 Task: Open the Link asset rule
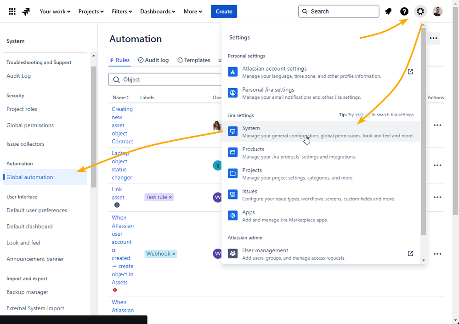pyautogui.click(x=118, y=193)
